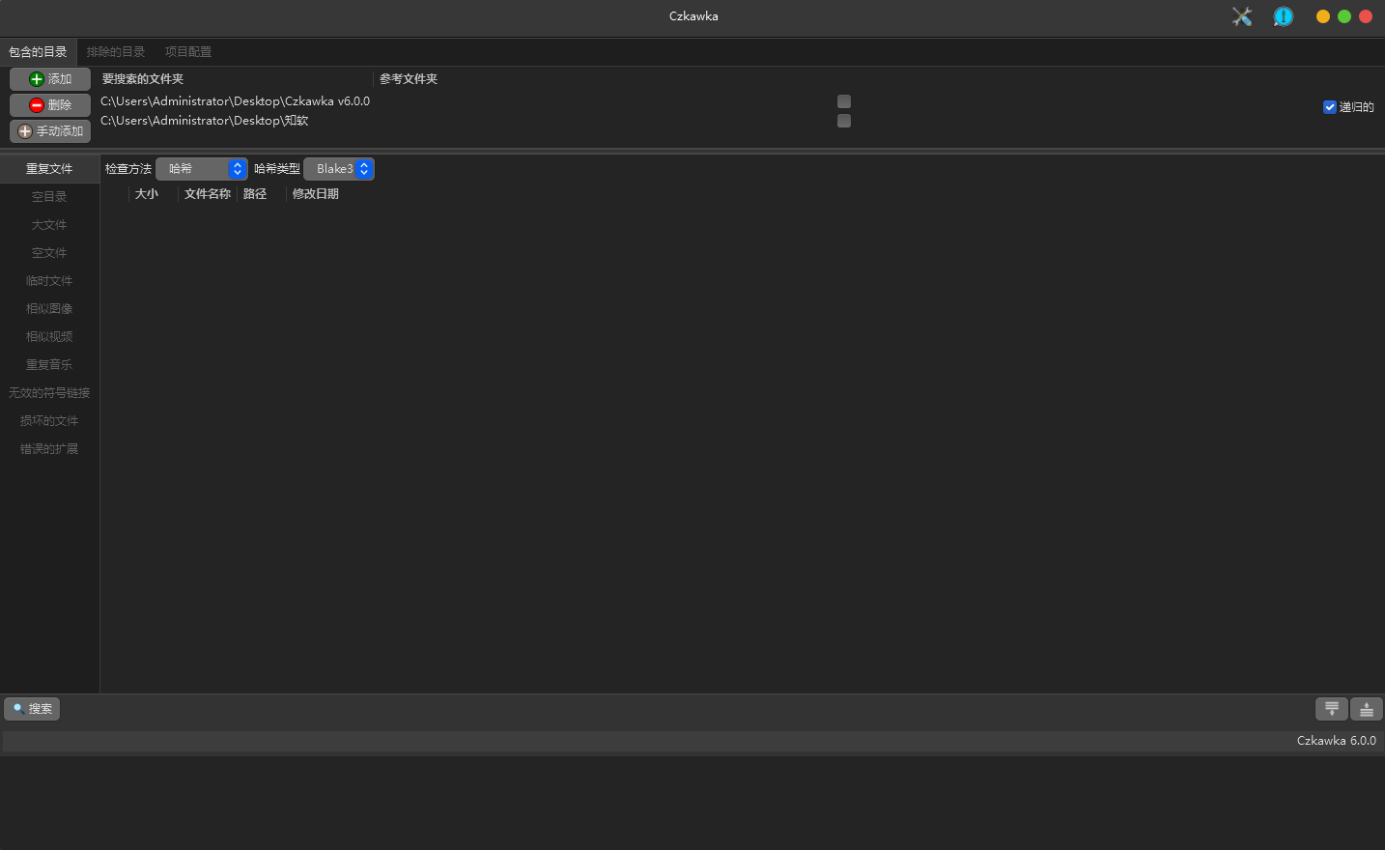
Task: Click the 参考文件夹 column header
Action: [409, 79]
